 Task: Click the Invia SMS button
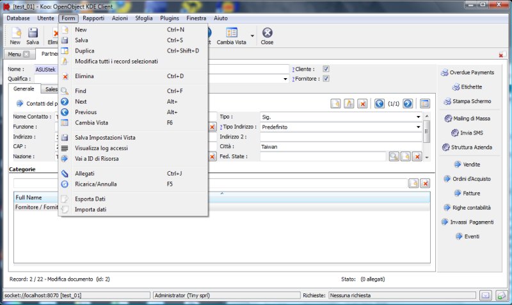click(467, 133)
